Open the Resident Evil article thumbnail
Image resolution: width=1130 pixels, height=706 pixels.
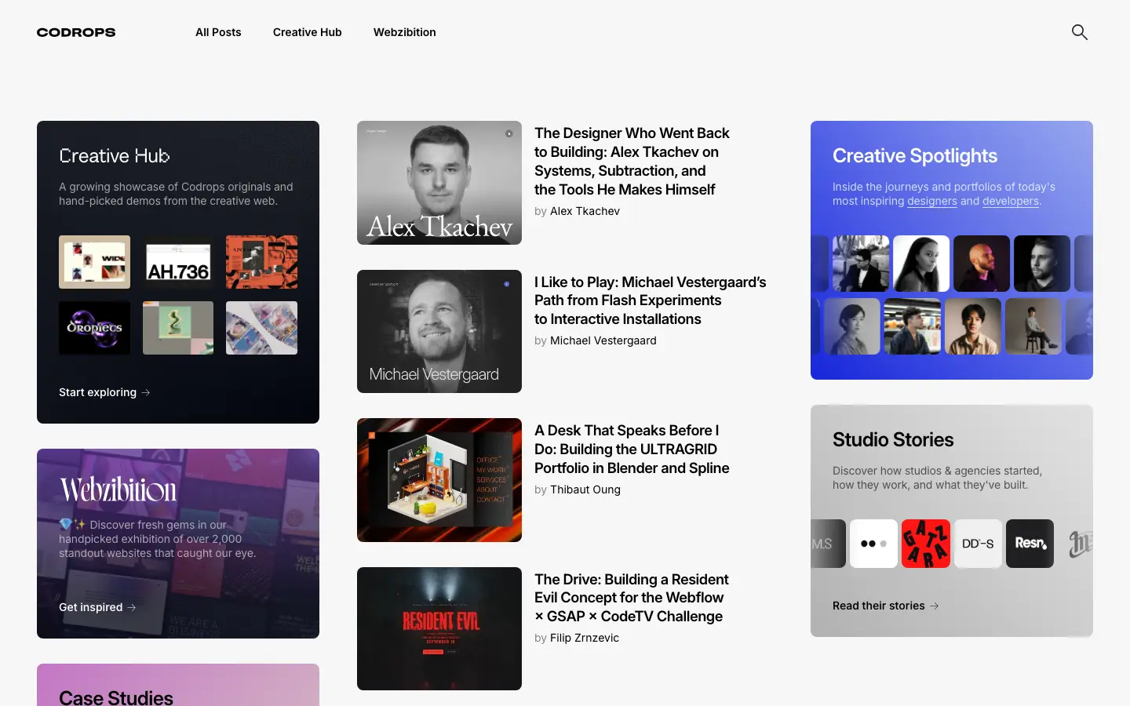tap(439, 628)
